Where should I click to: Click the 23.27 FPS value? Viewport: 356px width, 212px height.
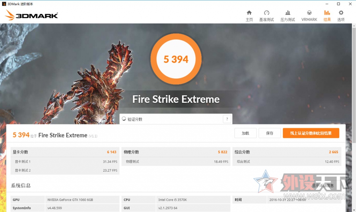[x=110, y=170]
